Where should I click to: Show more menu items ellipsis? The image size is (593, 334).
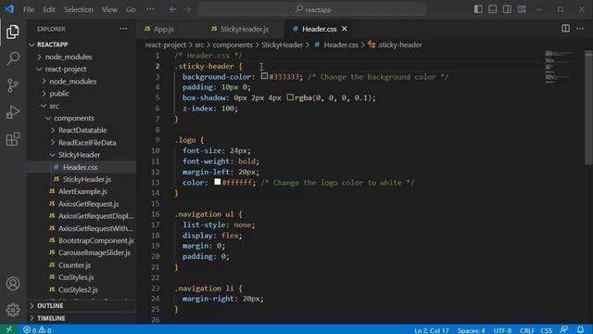150,9
